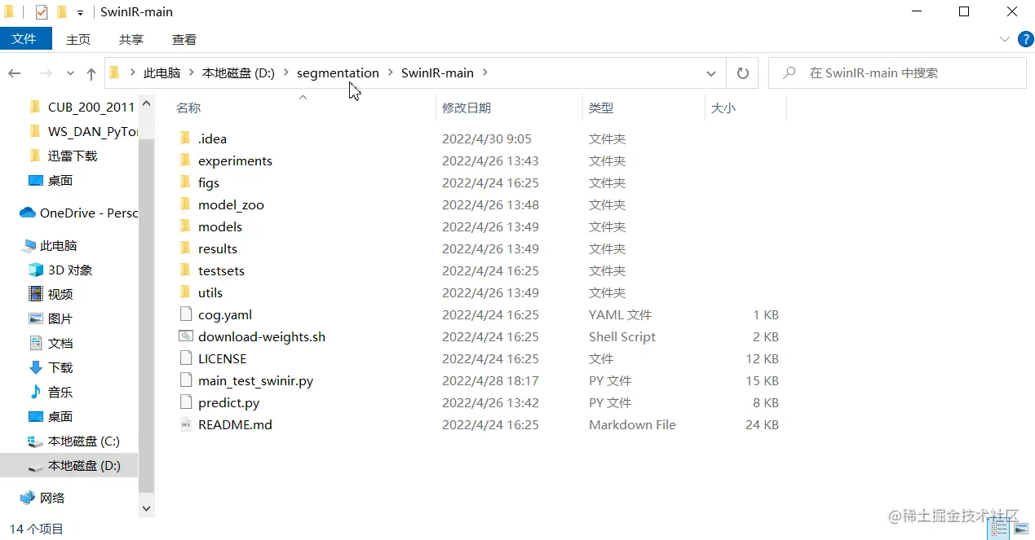Switch to details view via status bar icon
This screenshot has width=1035, height=540.
[x=999, y=529]
